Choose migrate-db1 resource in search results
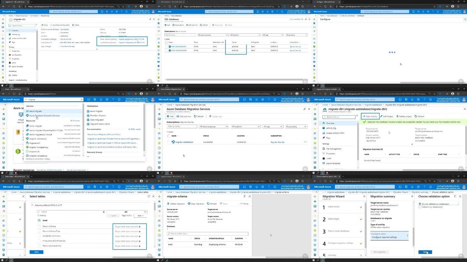This screenshot has width=467, height=262. (x=35, y=143)
